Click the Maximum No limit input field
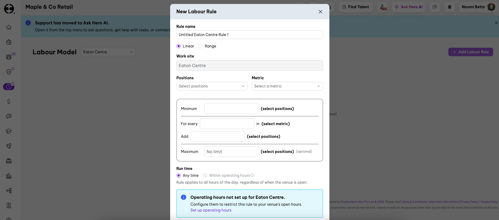499x220 pixels. pos(231,152)
